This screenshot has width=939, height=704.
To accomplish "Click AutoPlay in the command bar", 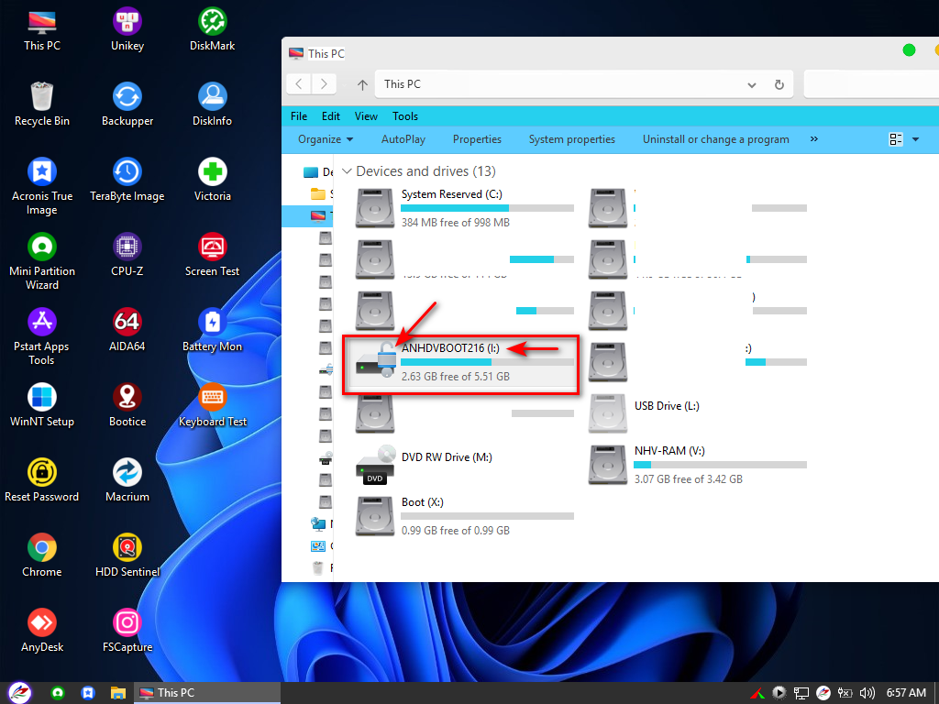I will coord(403,139).
